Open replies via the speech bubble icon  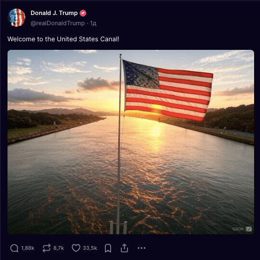(x=15, y=248)
